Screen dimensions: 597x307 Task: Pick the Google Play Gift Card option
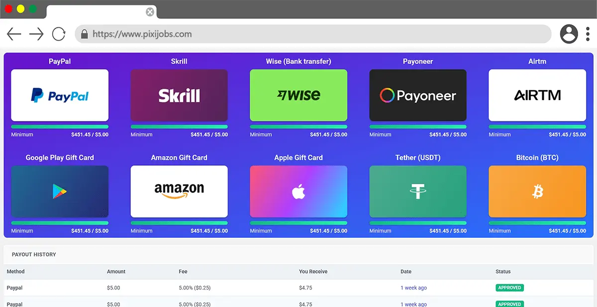click(x=60, y=192)
